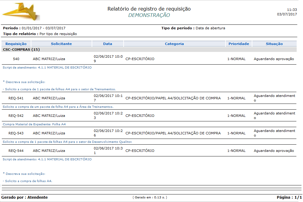Click requisition REQ-543

(16, 133)
